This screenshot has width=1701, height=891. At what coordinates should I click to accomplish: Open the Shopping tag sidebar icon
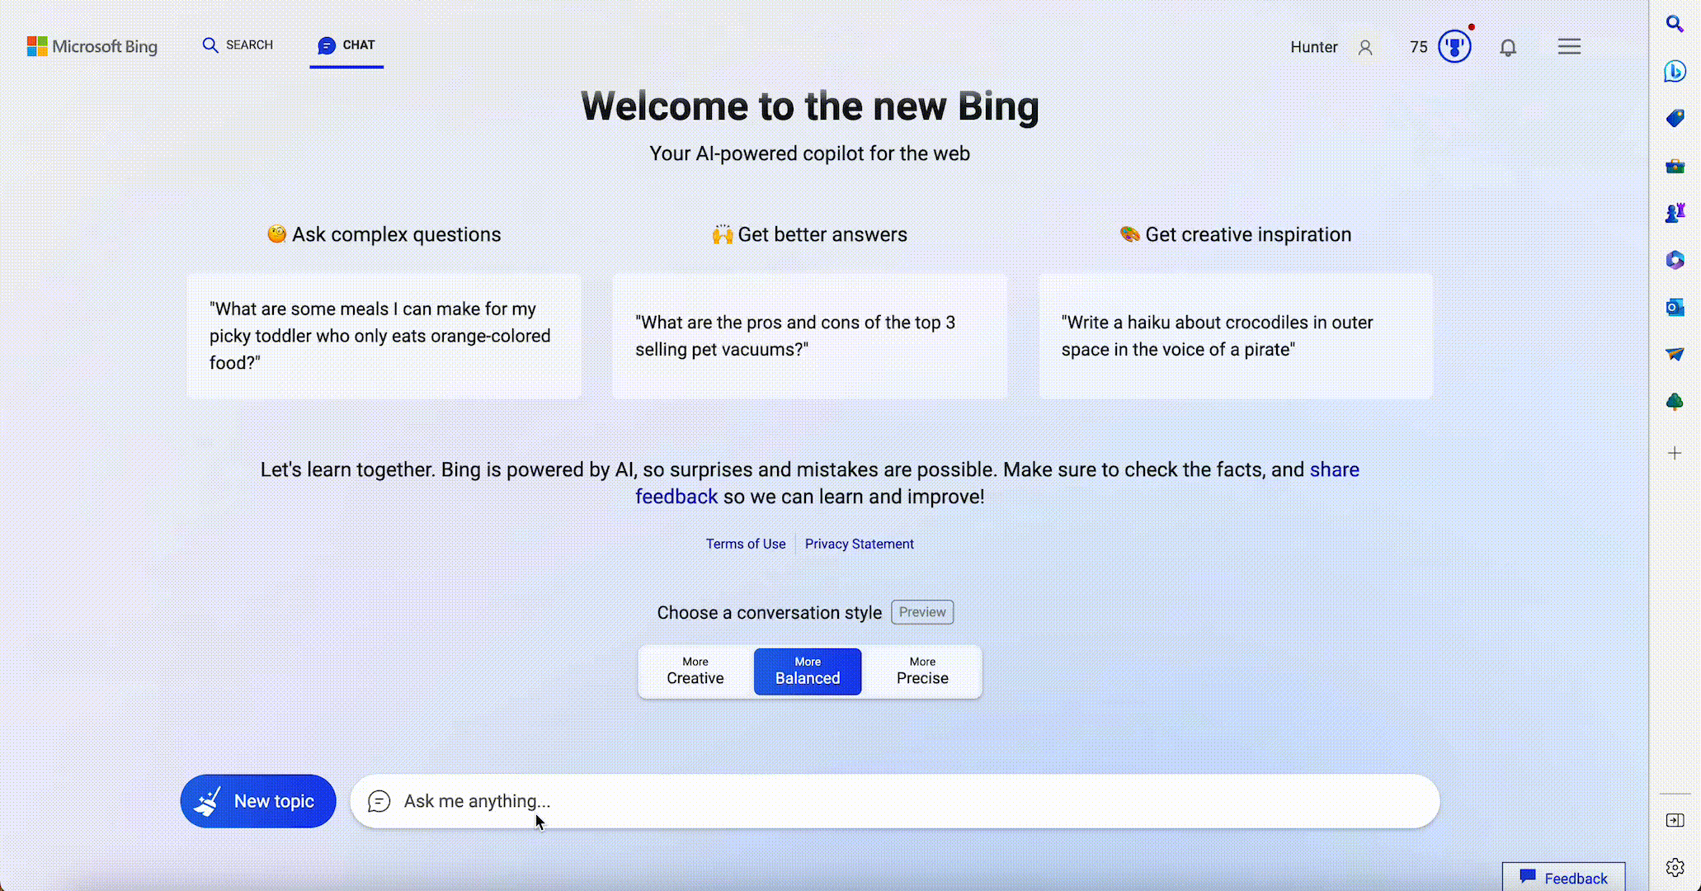(1674, 119)
